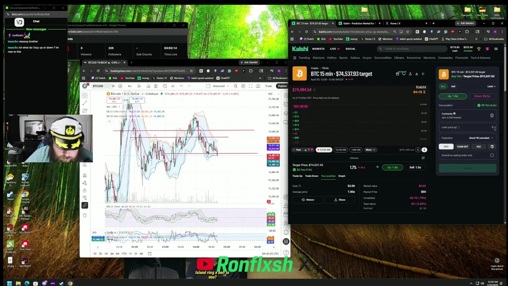The height and width of the screenshot is (286, 508).
Task: Click the History button
Action: click(308, 200)
